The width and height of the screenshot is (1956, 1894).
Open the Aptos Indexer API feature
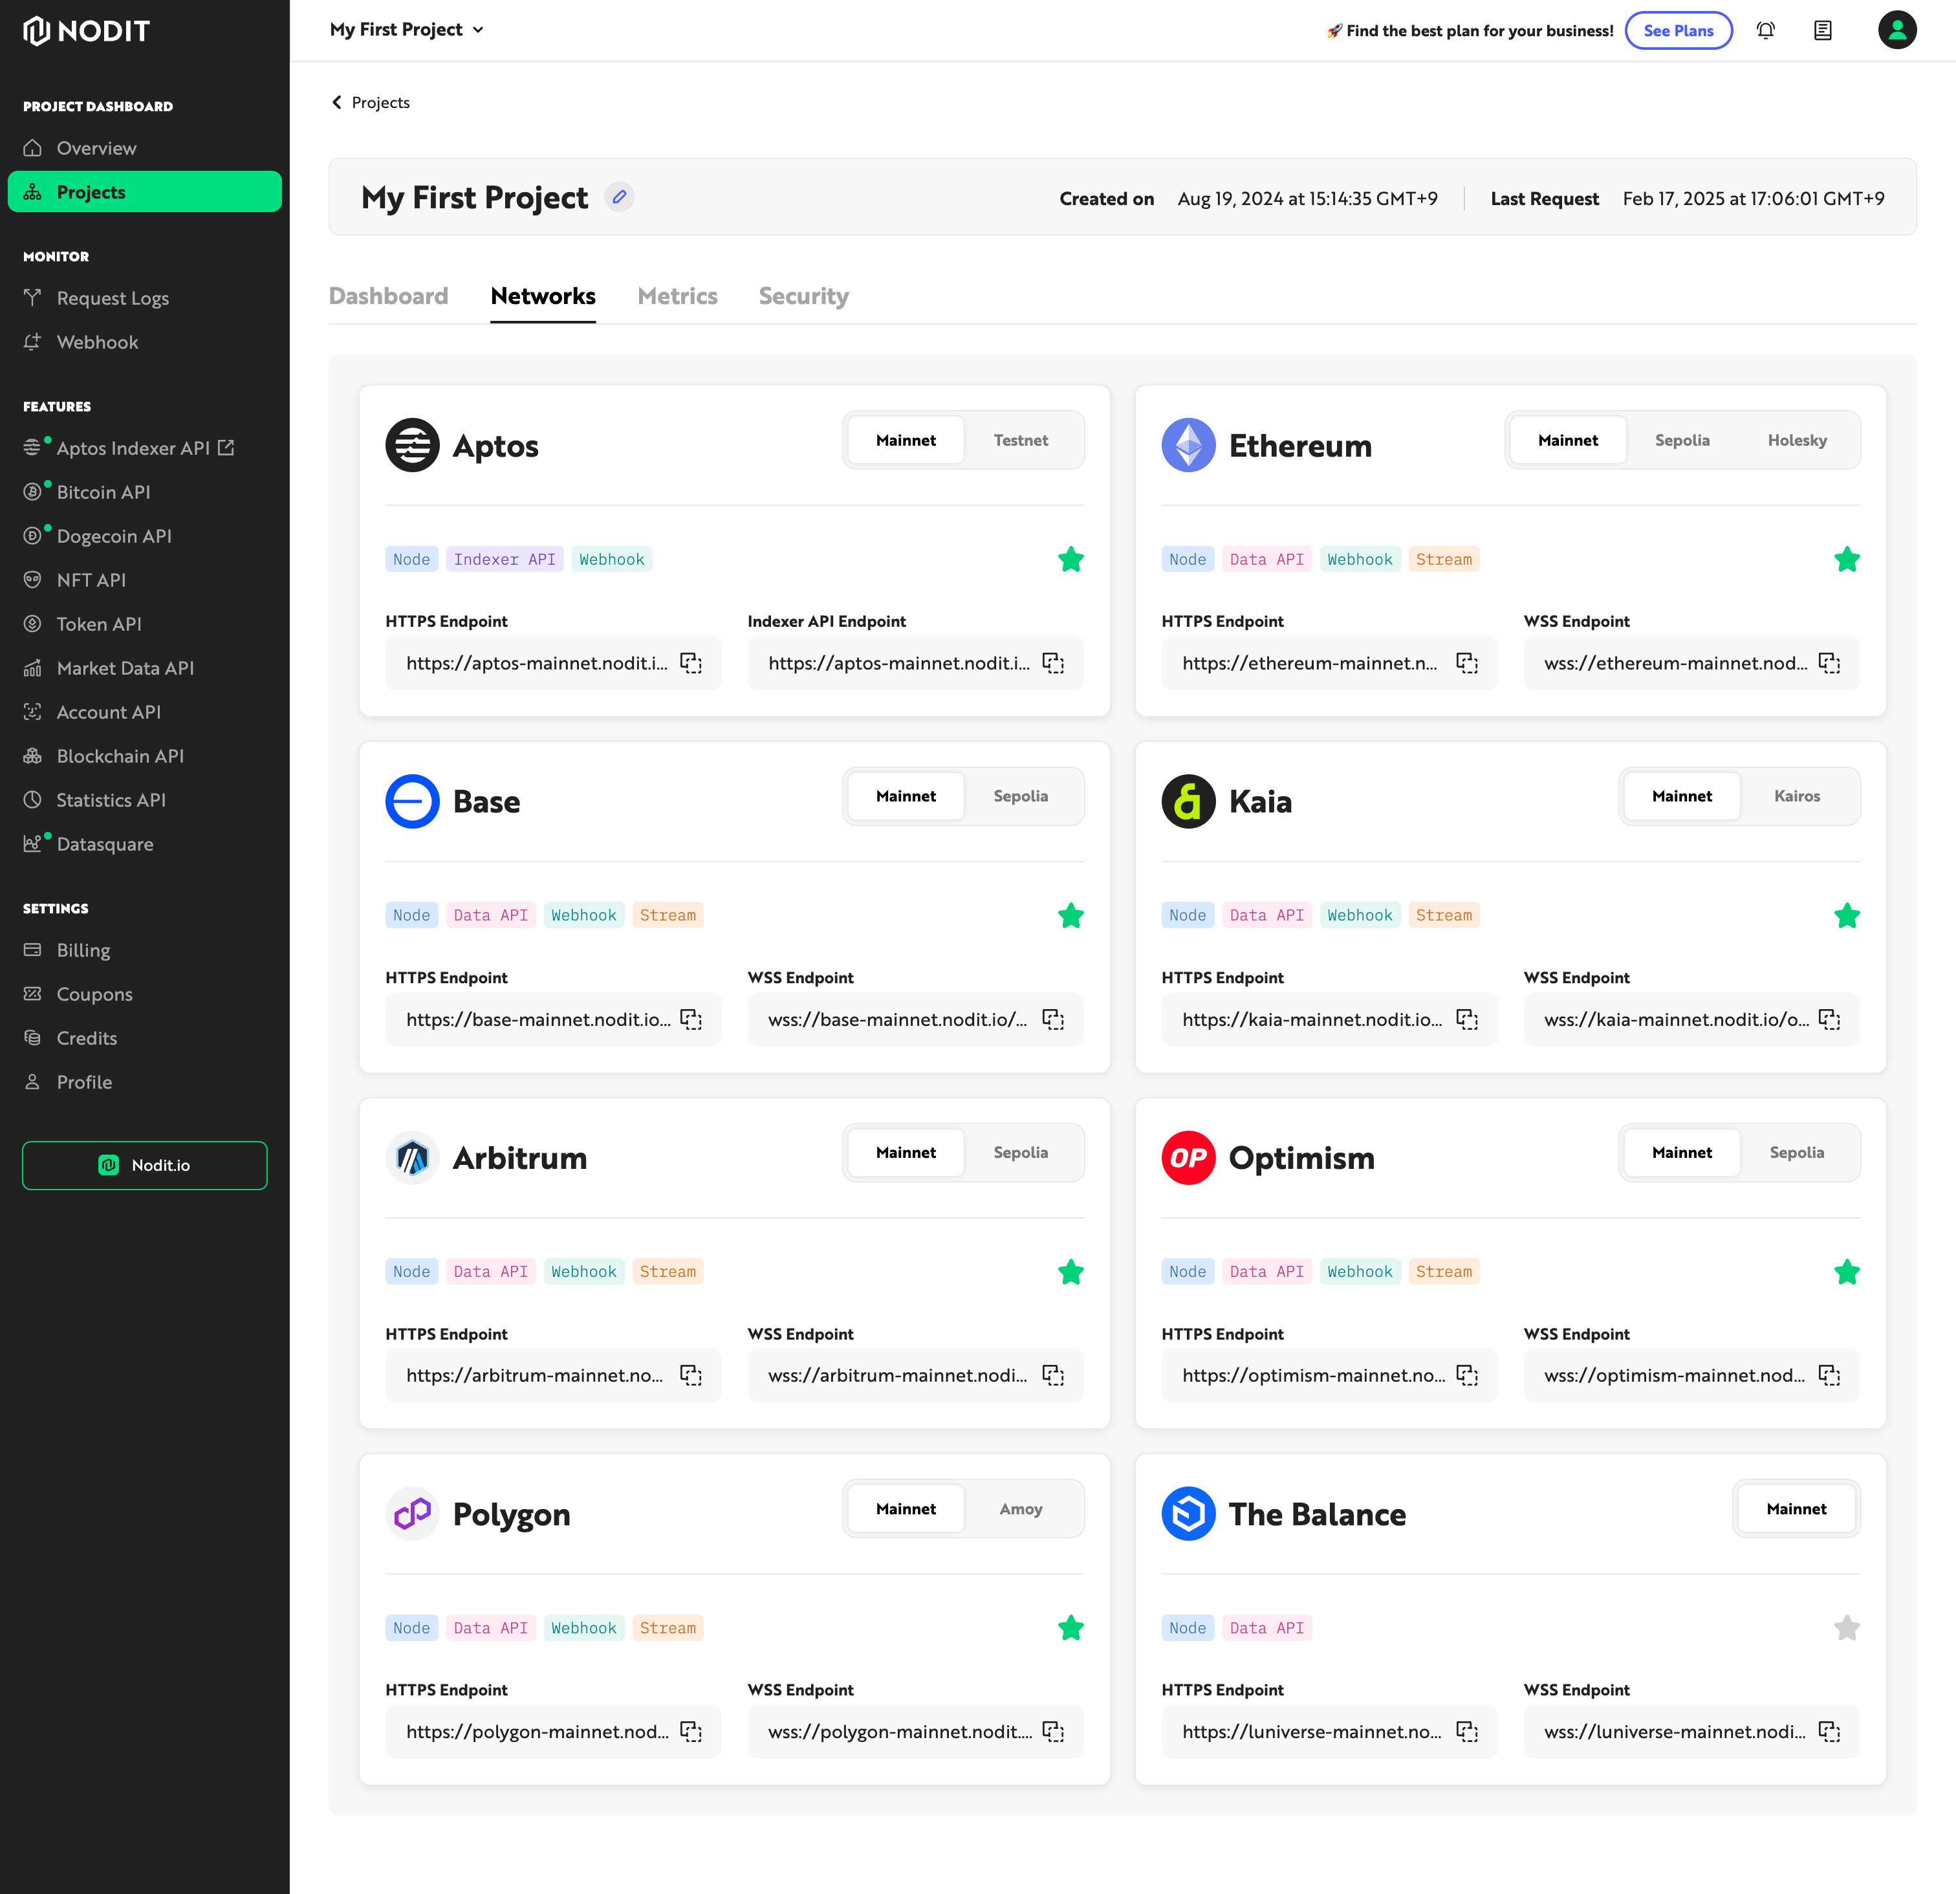point(133,447)
